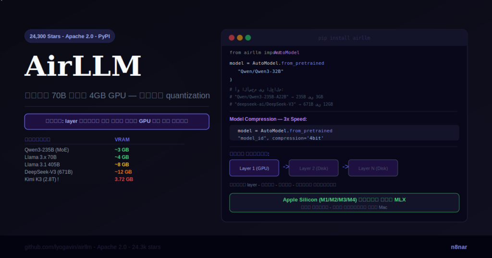Click the purple layer GPU highlight box
This screenshot has height=258, width=492.
coord(117,121)
